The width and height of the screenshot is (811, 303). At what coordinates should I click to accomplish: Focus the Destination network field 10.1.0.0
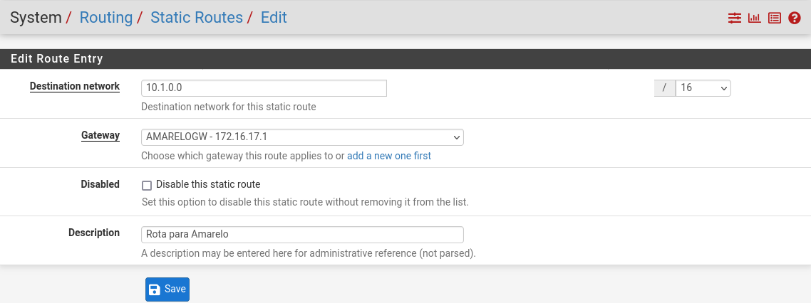click(x=264, y=87)
